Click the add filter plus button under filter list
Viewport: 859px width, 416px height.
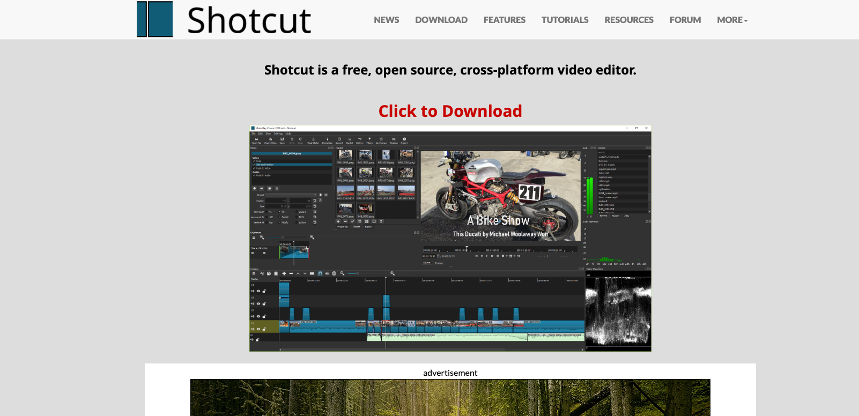pyautogui.click(x=255, y=188)
